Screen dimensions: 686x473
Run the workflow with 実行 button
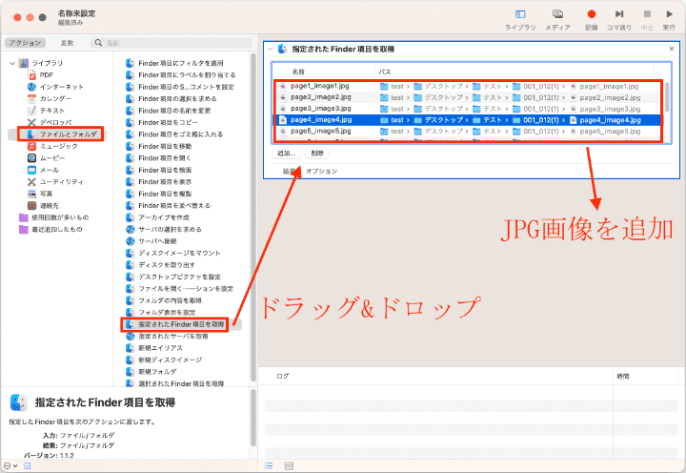(669, 15)
